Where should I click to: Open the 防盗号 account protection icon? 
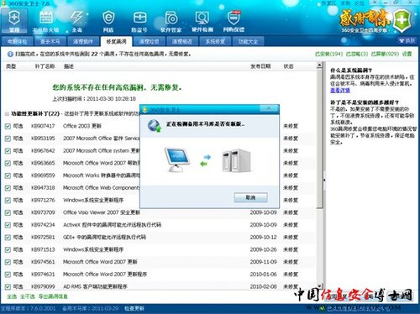coord(139,21)
